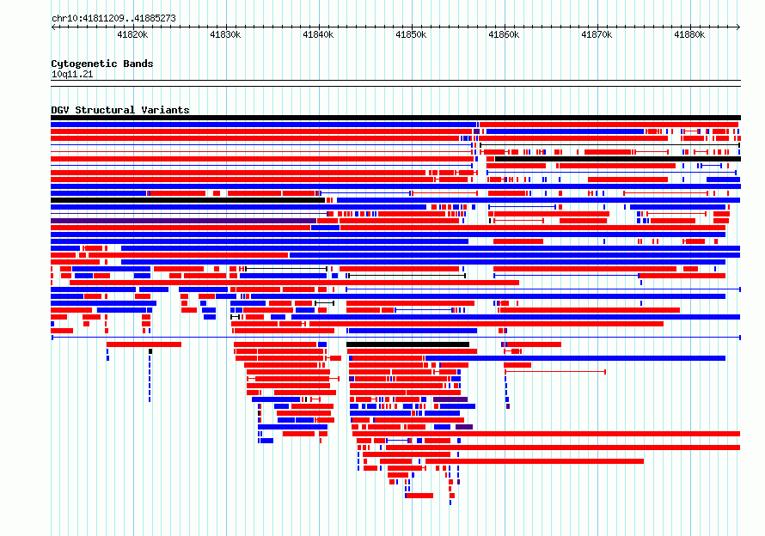
Task: Click the tiny black square above the dashed blue column
Action: point(150,351)
